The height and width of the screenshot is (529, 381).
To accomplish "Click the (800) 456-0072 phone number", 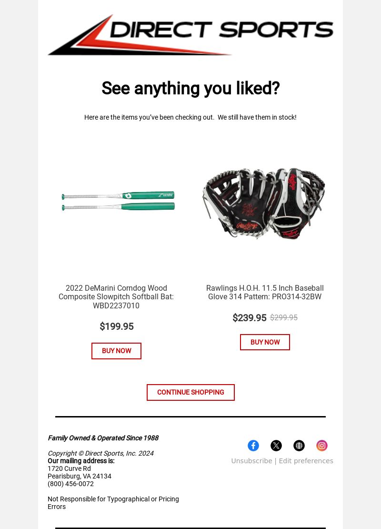I will point(71,484).
